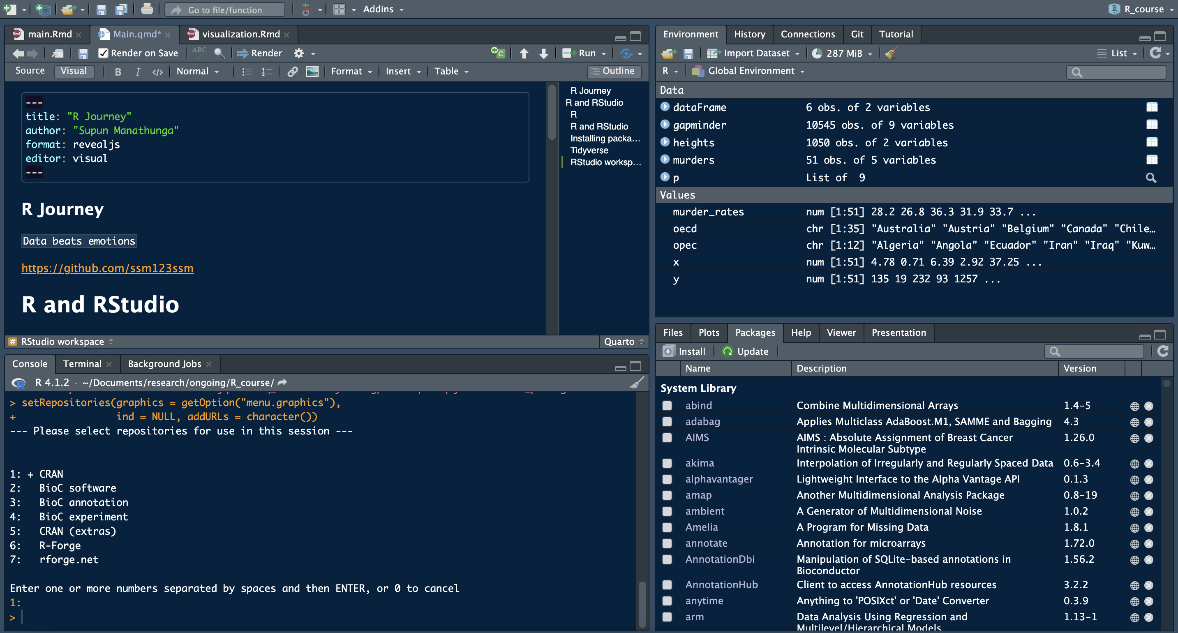Click the show in new window icon in editor toolbar
The height and width of the screenshot is (633, 1178).
point(58,53)
